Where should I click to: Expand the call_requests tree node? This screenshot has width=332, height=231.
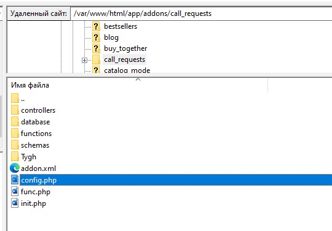(x=84, y=60)
